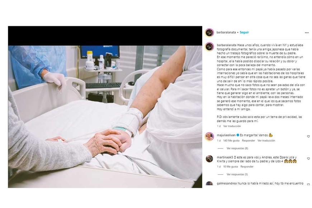Open galmesandrea's profile picture
This screenshot has height=208, width=312.
click(x=209, y=184)
